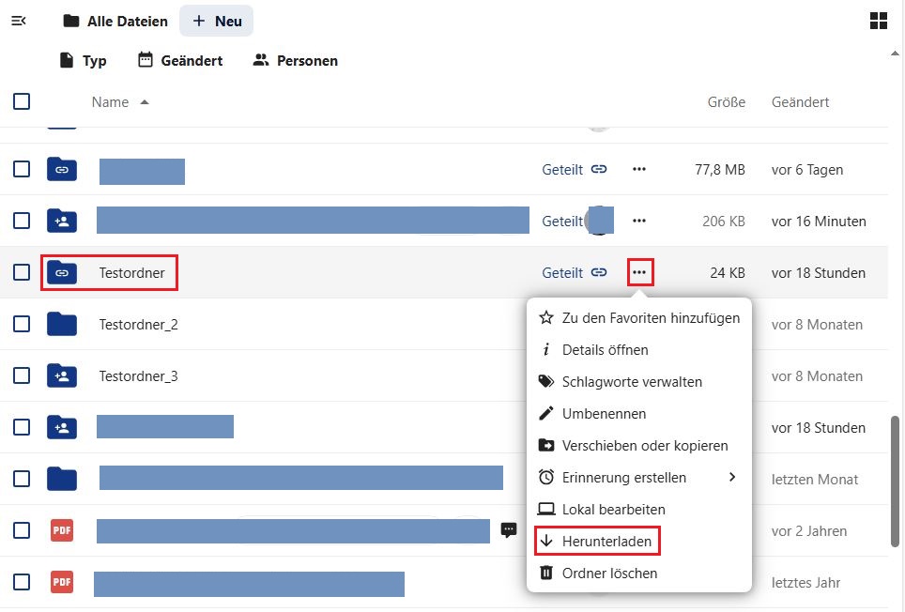Click the share link icon beside Testordner
This screenshot has height=612, width=905.
pos(599,272)
